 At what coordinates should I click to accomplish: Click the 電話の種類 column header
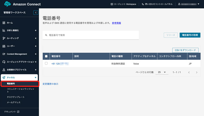point(121,56)
